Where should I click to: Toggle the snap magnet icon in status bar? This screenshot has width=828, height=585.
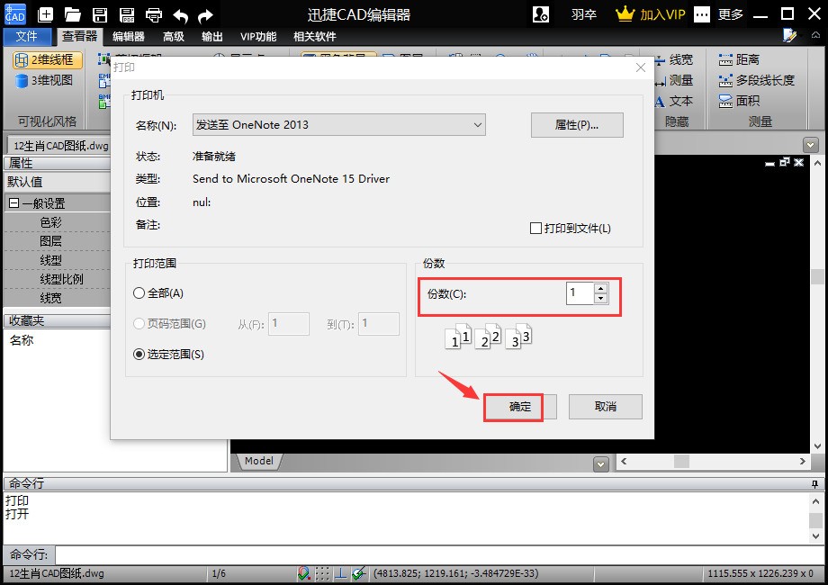(x=303, y=573)
